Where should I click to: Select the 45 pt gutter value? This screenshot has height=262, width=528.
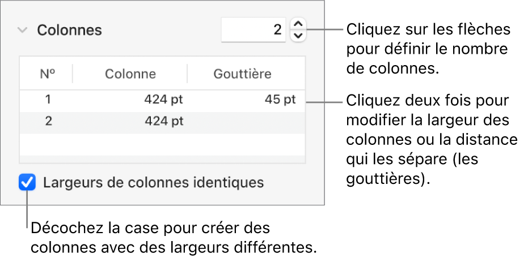pyautogui.click(x=280, y=100)
